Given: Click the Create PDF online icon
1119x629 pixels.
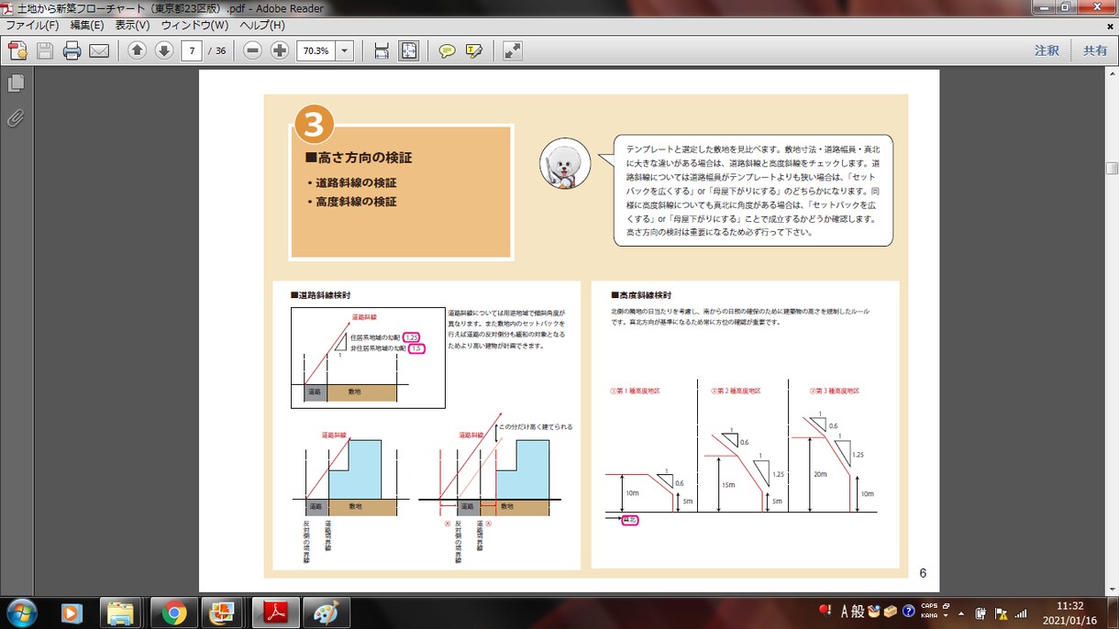Looking at the screenshot, I should pyautogui.click(x=17, y=50).
